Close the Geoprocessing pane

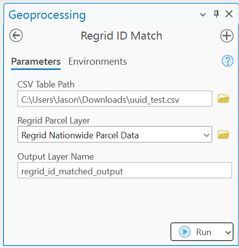pyautogui.click(x=229, y=14)
